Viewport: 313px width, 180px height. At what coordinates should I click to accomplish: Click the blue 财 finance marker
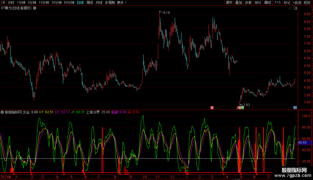[295, 107]
